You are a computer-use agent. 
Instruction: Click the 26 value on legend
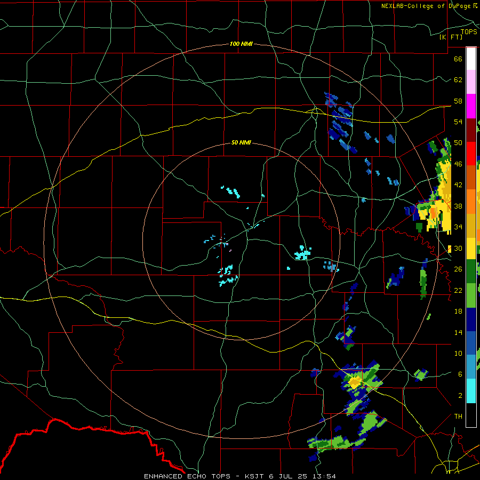(458, 269)
